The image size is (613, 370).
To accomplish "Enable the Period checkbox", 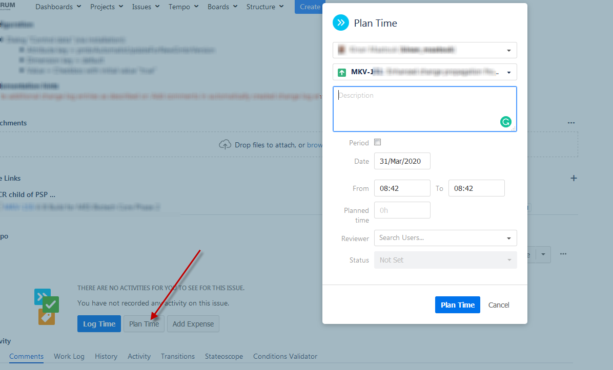I will pyautogui.click(x=378, y=142).
